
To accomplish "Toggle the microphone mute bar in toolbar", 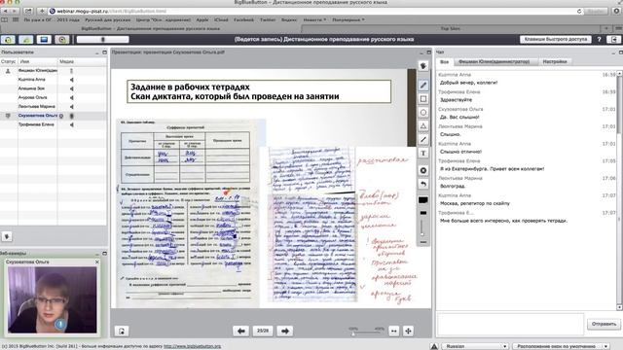I will [102, 39].
